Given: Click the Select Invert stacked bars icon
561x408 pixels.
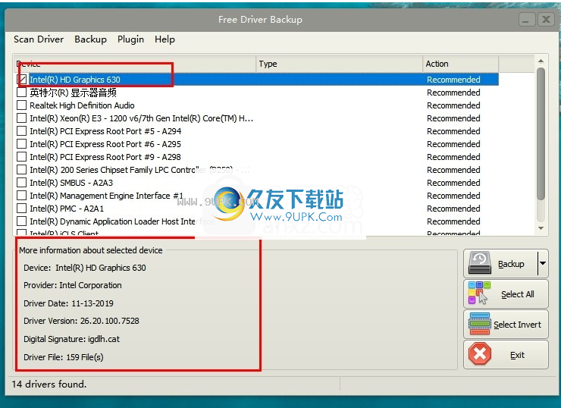Looking at the screenshot, I should pos(479,324).
